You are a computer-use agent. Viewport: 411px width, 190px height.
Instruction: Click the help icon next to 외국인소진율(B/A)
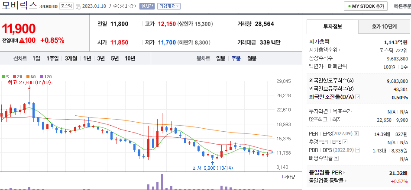point(357,97)
